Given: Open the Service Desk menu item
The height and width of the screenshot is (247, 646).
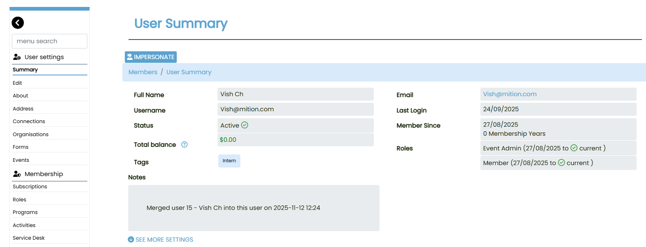Looking at the screenshot, I should pos(29,238).
